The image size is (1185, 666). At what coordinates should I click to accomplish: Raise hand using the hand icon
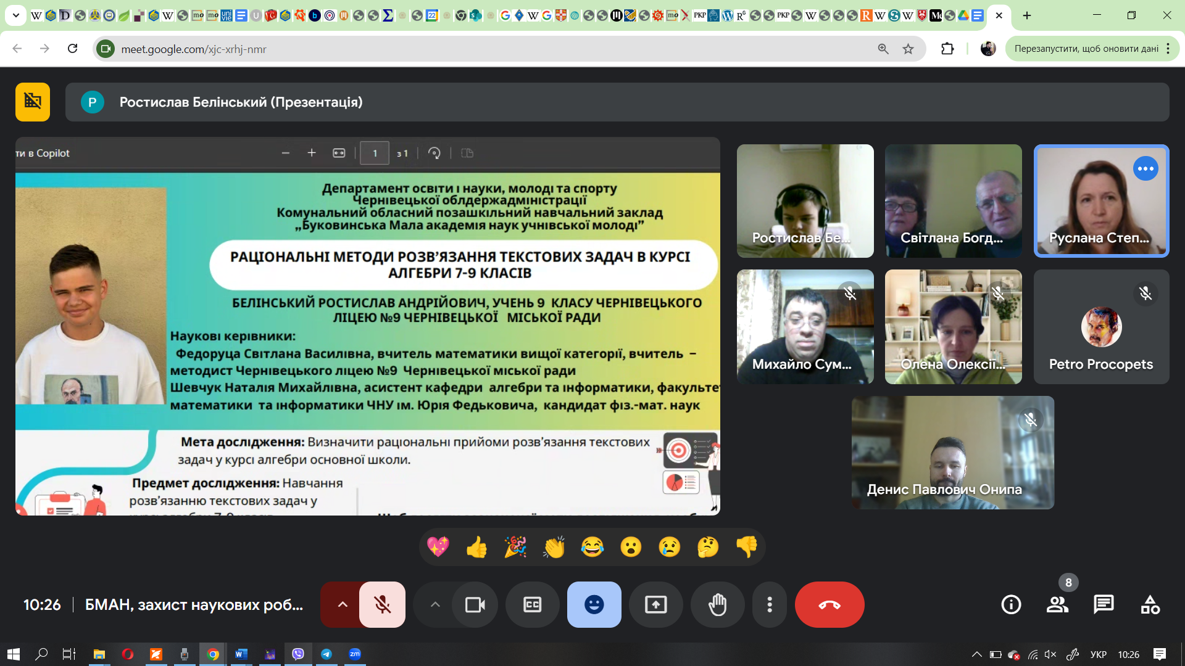pyautogui.click(x=717, y=604)
